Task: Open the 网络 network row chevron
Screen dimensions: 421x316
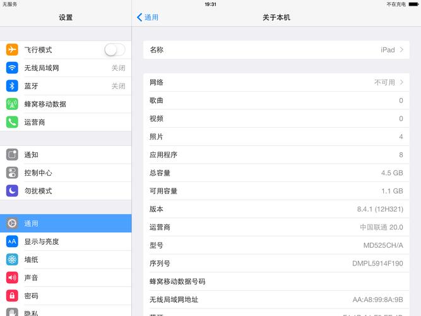Action: [401, 82]
